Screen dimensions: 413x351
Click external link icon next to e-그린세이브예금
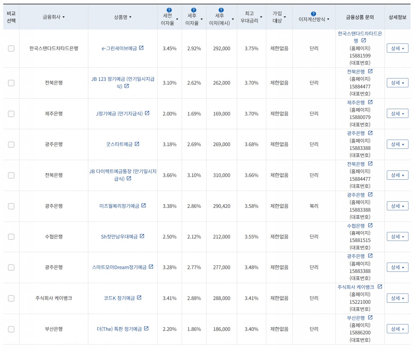(141, 48)
